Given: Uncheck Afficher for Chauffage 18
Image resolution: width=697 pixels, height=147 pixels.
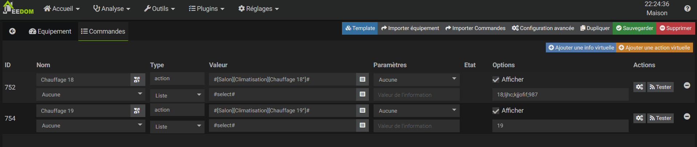Looking at the screenshot, I should (x=496, y=80).
